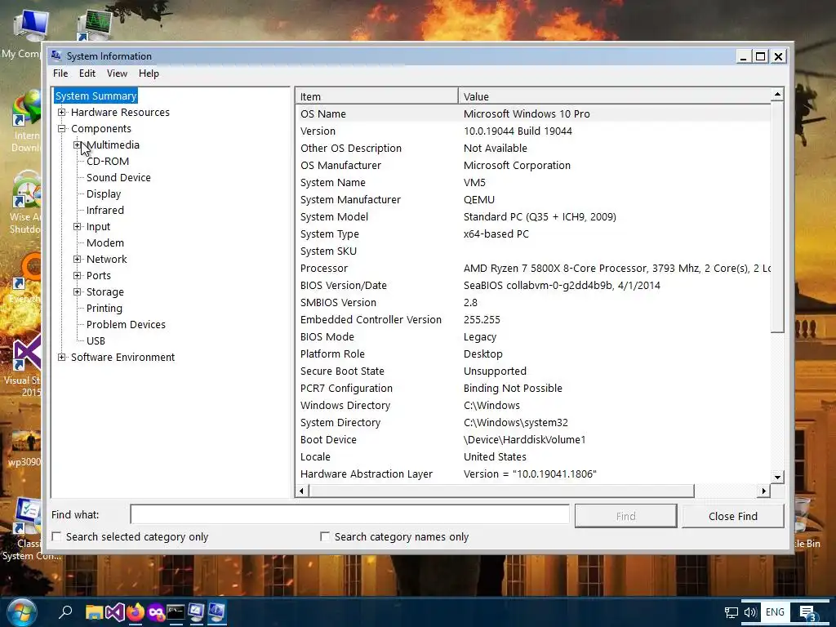Screen dimensions: 836x627
Task: Launch Firefox from the taskbar
Action: [x=136, y=612]
